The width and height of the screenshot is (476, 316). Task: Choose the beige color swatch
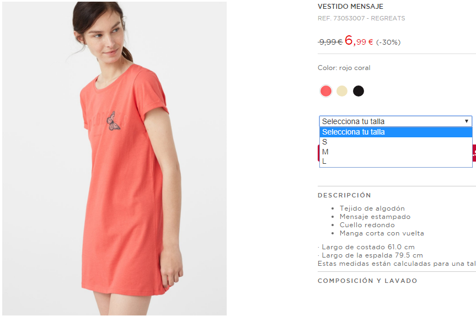coord(342,91)
